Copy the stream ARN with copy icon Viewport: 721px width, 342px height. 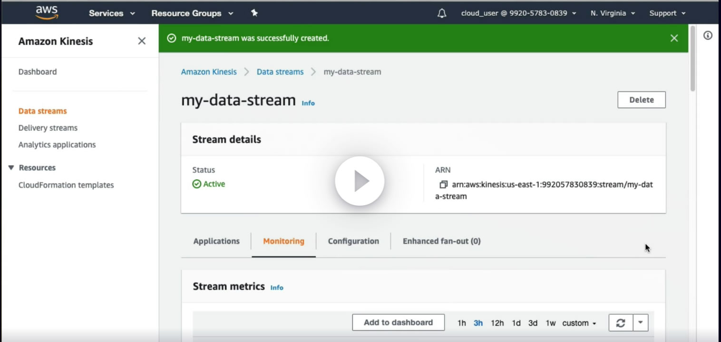coord(443,184)
